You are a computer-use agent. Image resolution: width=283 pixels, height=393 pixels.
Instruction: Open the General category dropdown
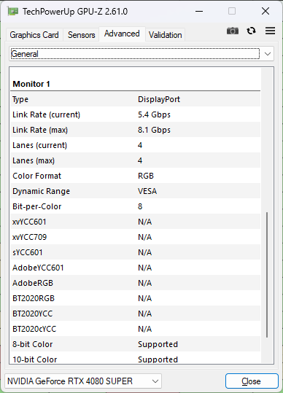coord(141,54)
